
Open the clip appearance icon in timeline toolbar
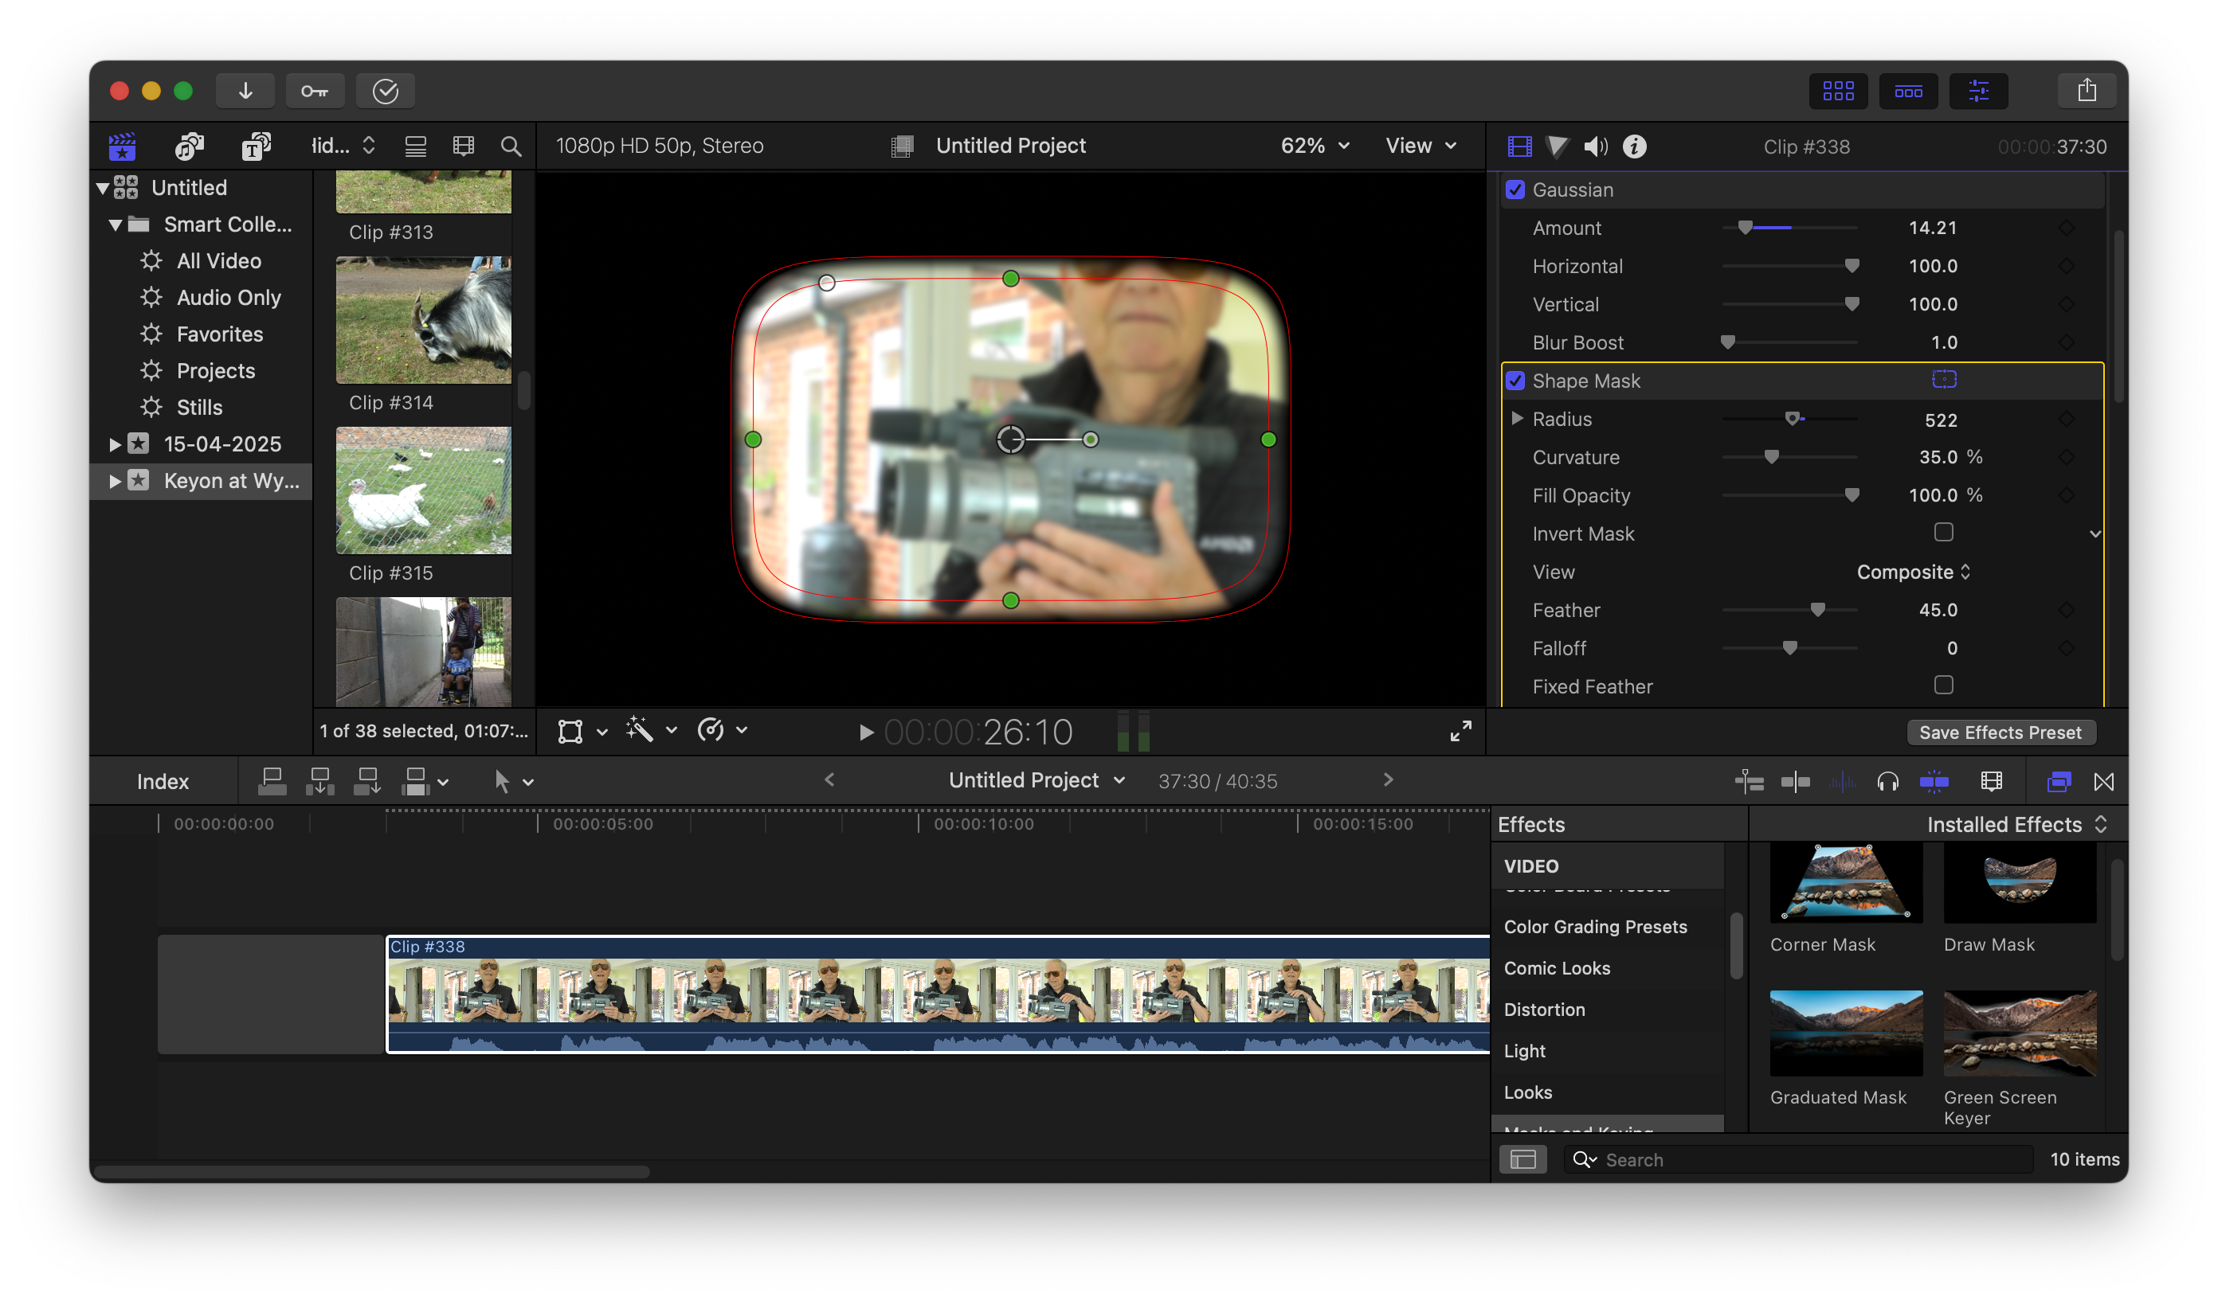point(1991,781)
